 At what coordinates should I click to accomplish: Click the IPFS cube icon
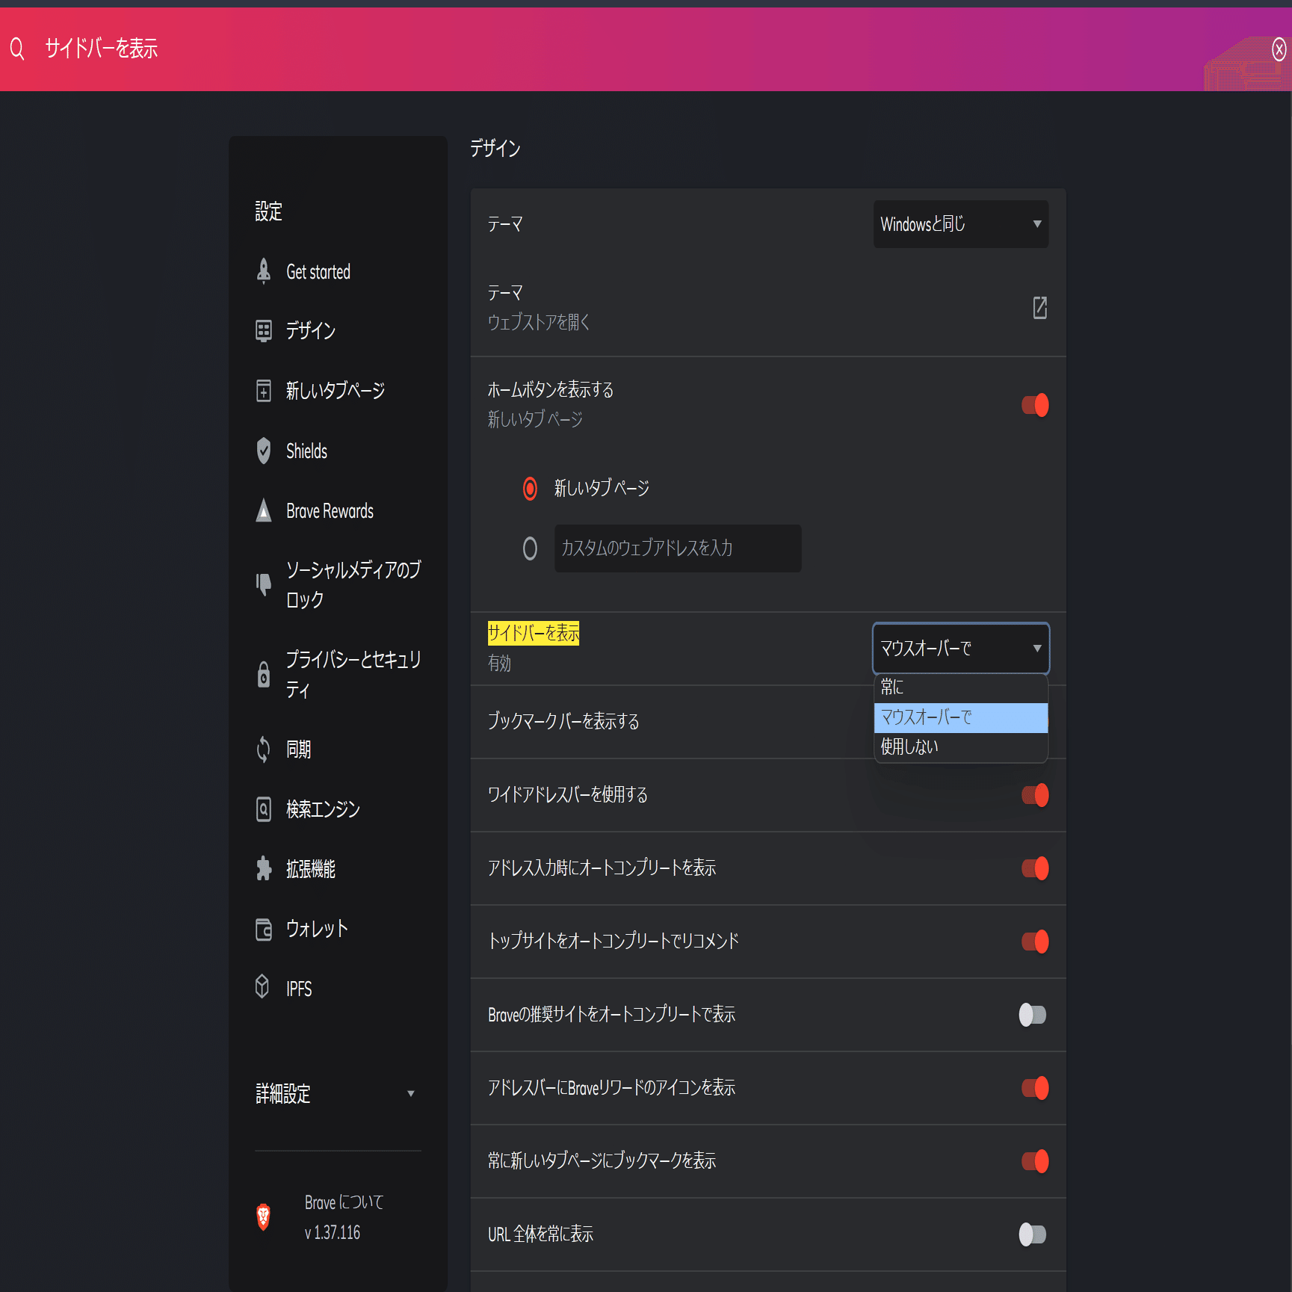[x=262, y=987]
